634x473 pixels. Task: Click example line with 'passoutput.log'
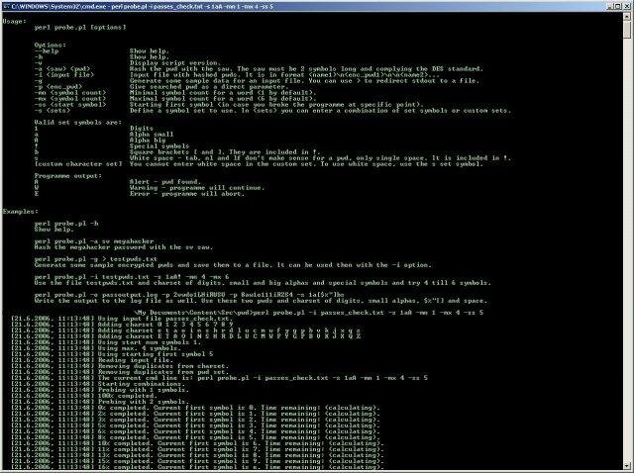tap(189, 295)
